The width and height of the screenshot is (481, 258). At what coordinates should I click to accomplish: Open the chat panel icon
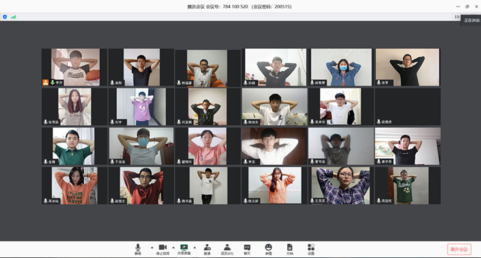[x=247, y=249]
